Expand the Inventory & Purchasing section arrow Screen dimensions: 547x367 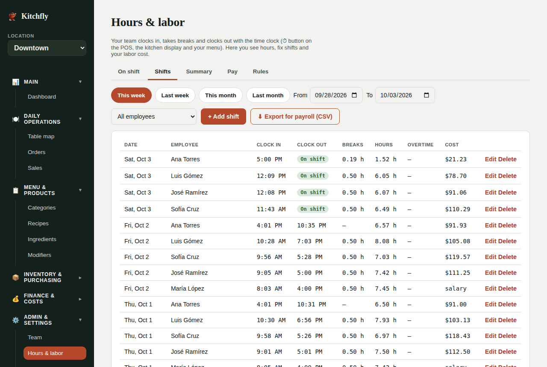[80, 277]
